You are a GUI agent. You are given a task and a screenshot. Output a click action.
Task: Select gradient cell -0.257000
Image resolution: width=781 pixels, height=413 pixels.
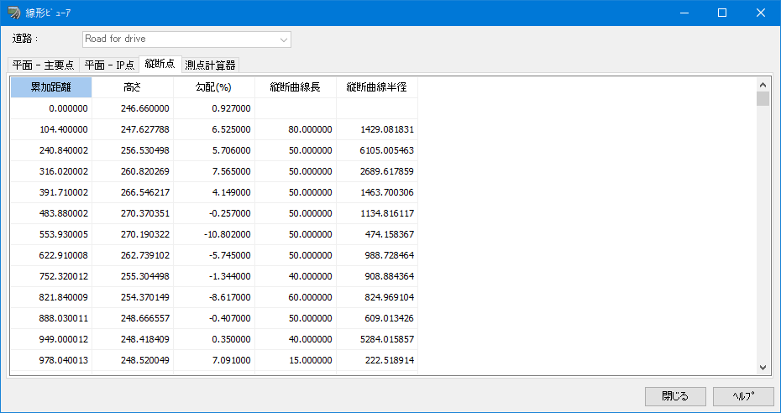pyautogui.click(x=213, y=213)
